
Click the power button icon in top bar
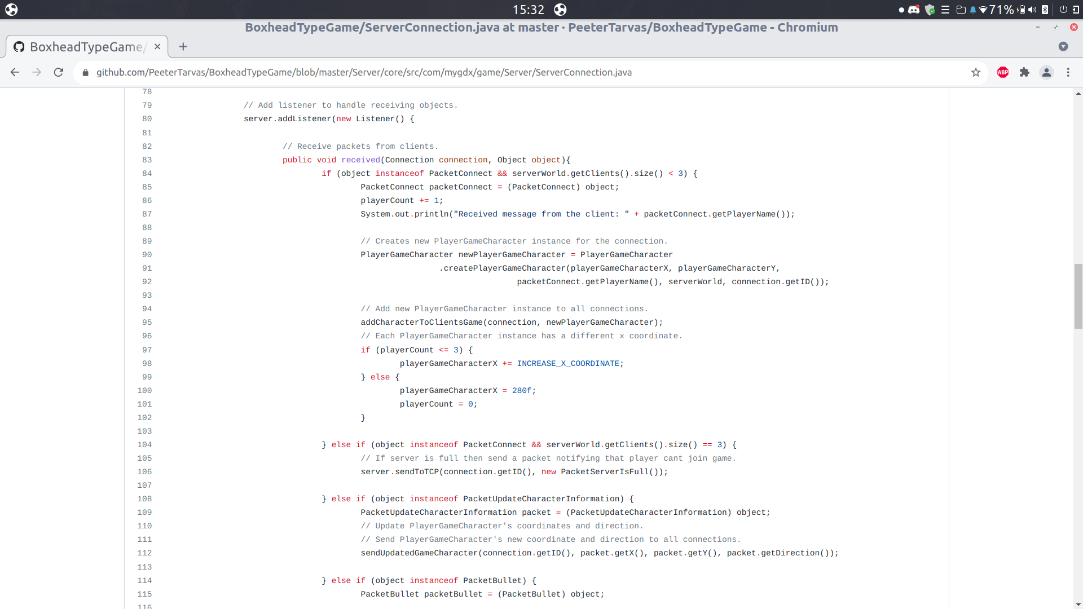click(1063, 10)
